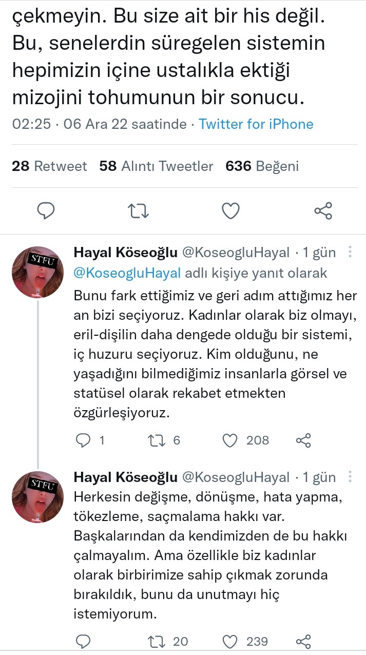Like the main tweet with the heart icon
Screen dimensions: 366x655
click(x=230, y=210)
